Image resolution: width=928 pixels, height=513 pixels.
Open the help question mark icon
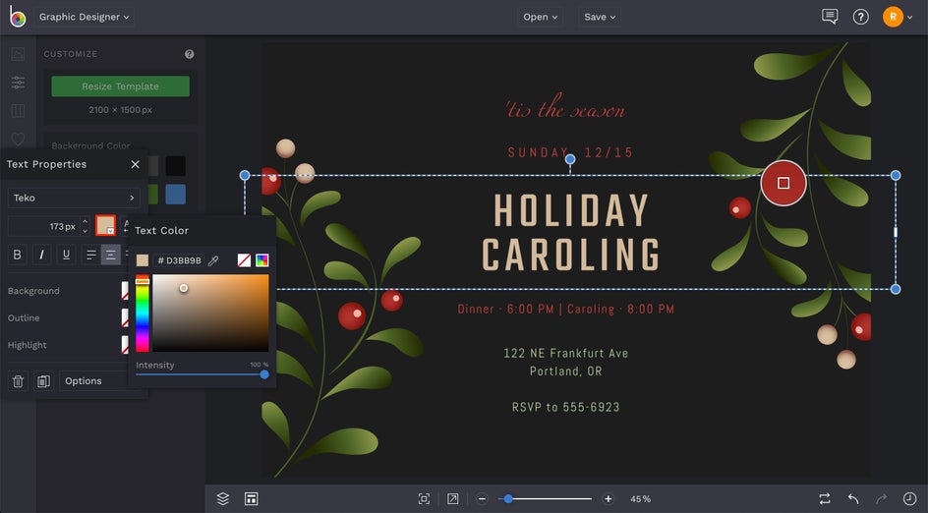(x=860, y=17)
